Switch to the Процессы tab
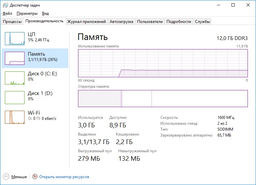Screen dimensions: 256x185 [12, 22]
